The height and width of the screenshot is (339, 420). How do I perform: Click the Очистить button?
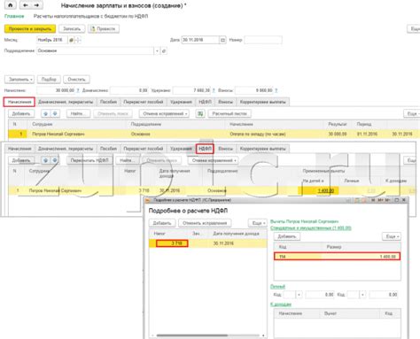click(76, 80)
